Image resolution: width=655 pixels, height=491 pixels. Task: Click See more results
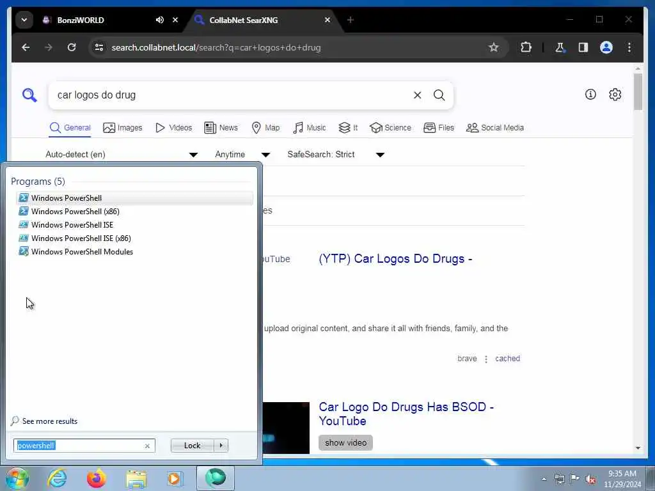pyautogui.click(x=44, y=421)
